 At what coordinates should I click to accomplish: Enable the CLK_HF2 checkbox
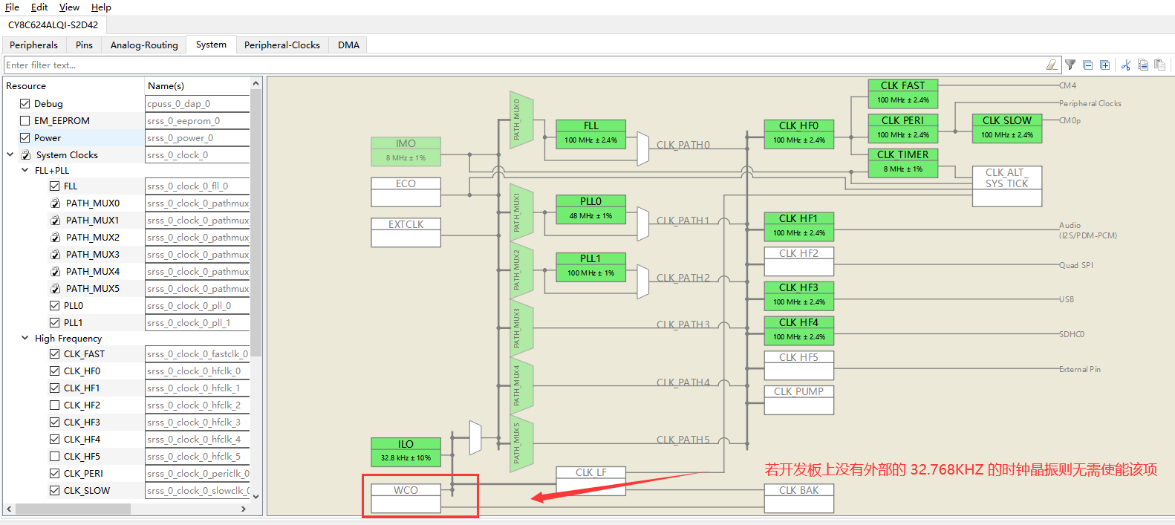pyautogui.click(x=55, y=405)
